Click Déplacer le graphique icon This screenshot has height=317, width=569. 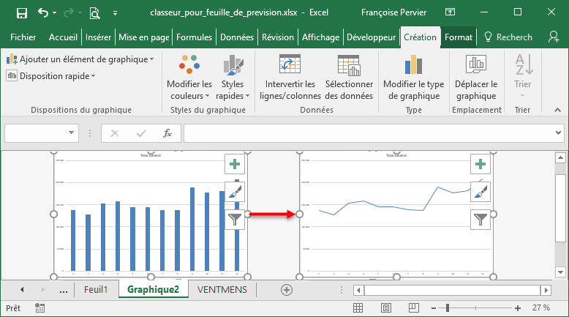(475, 65)
